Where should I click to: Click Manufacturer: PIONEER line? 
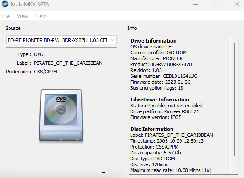click(x=156, y=58)
